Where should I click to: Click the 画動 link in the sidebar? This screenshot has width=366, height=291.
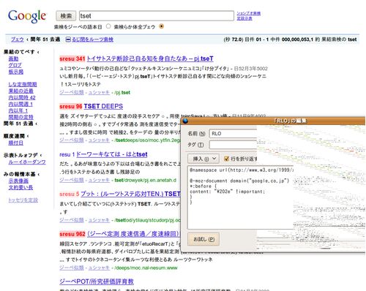(x=13, y=58)
